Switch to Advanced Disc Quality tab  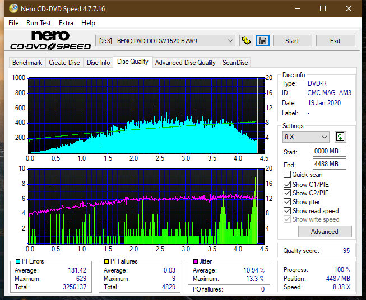[186, 63]
